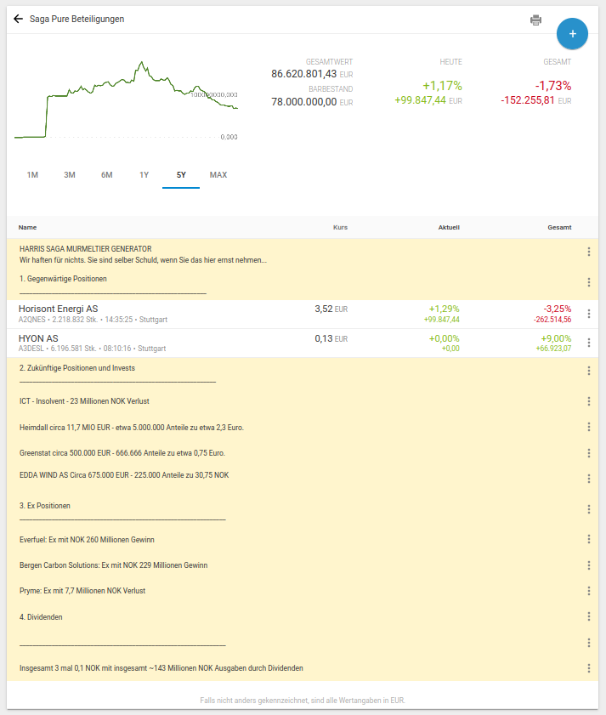This screenshot has width=606, height=715.
Task: Print the portfolio with the printer icon
Action: click(x=535, y=20)
